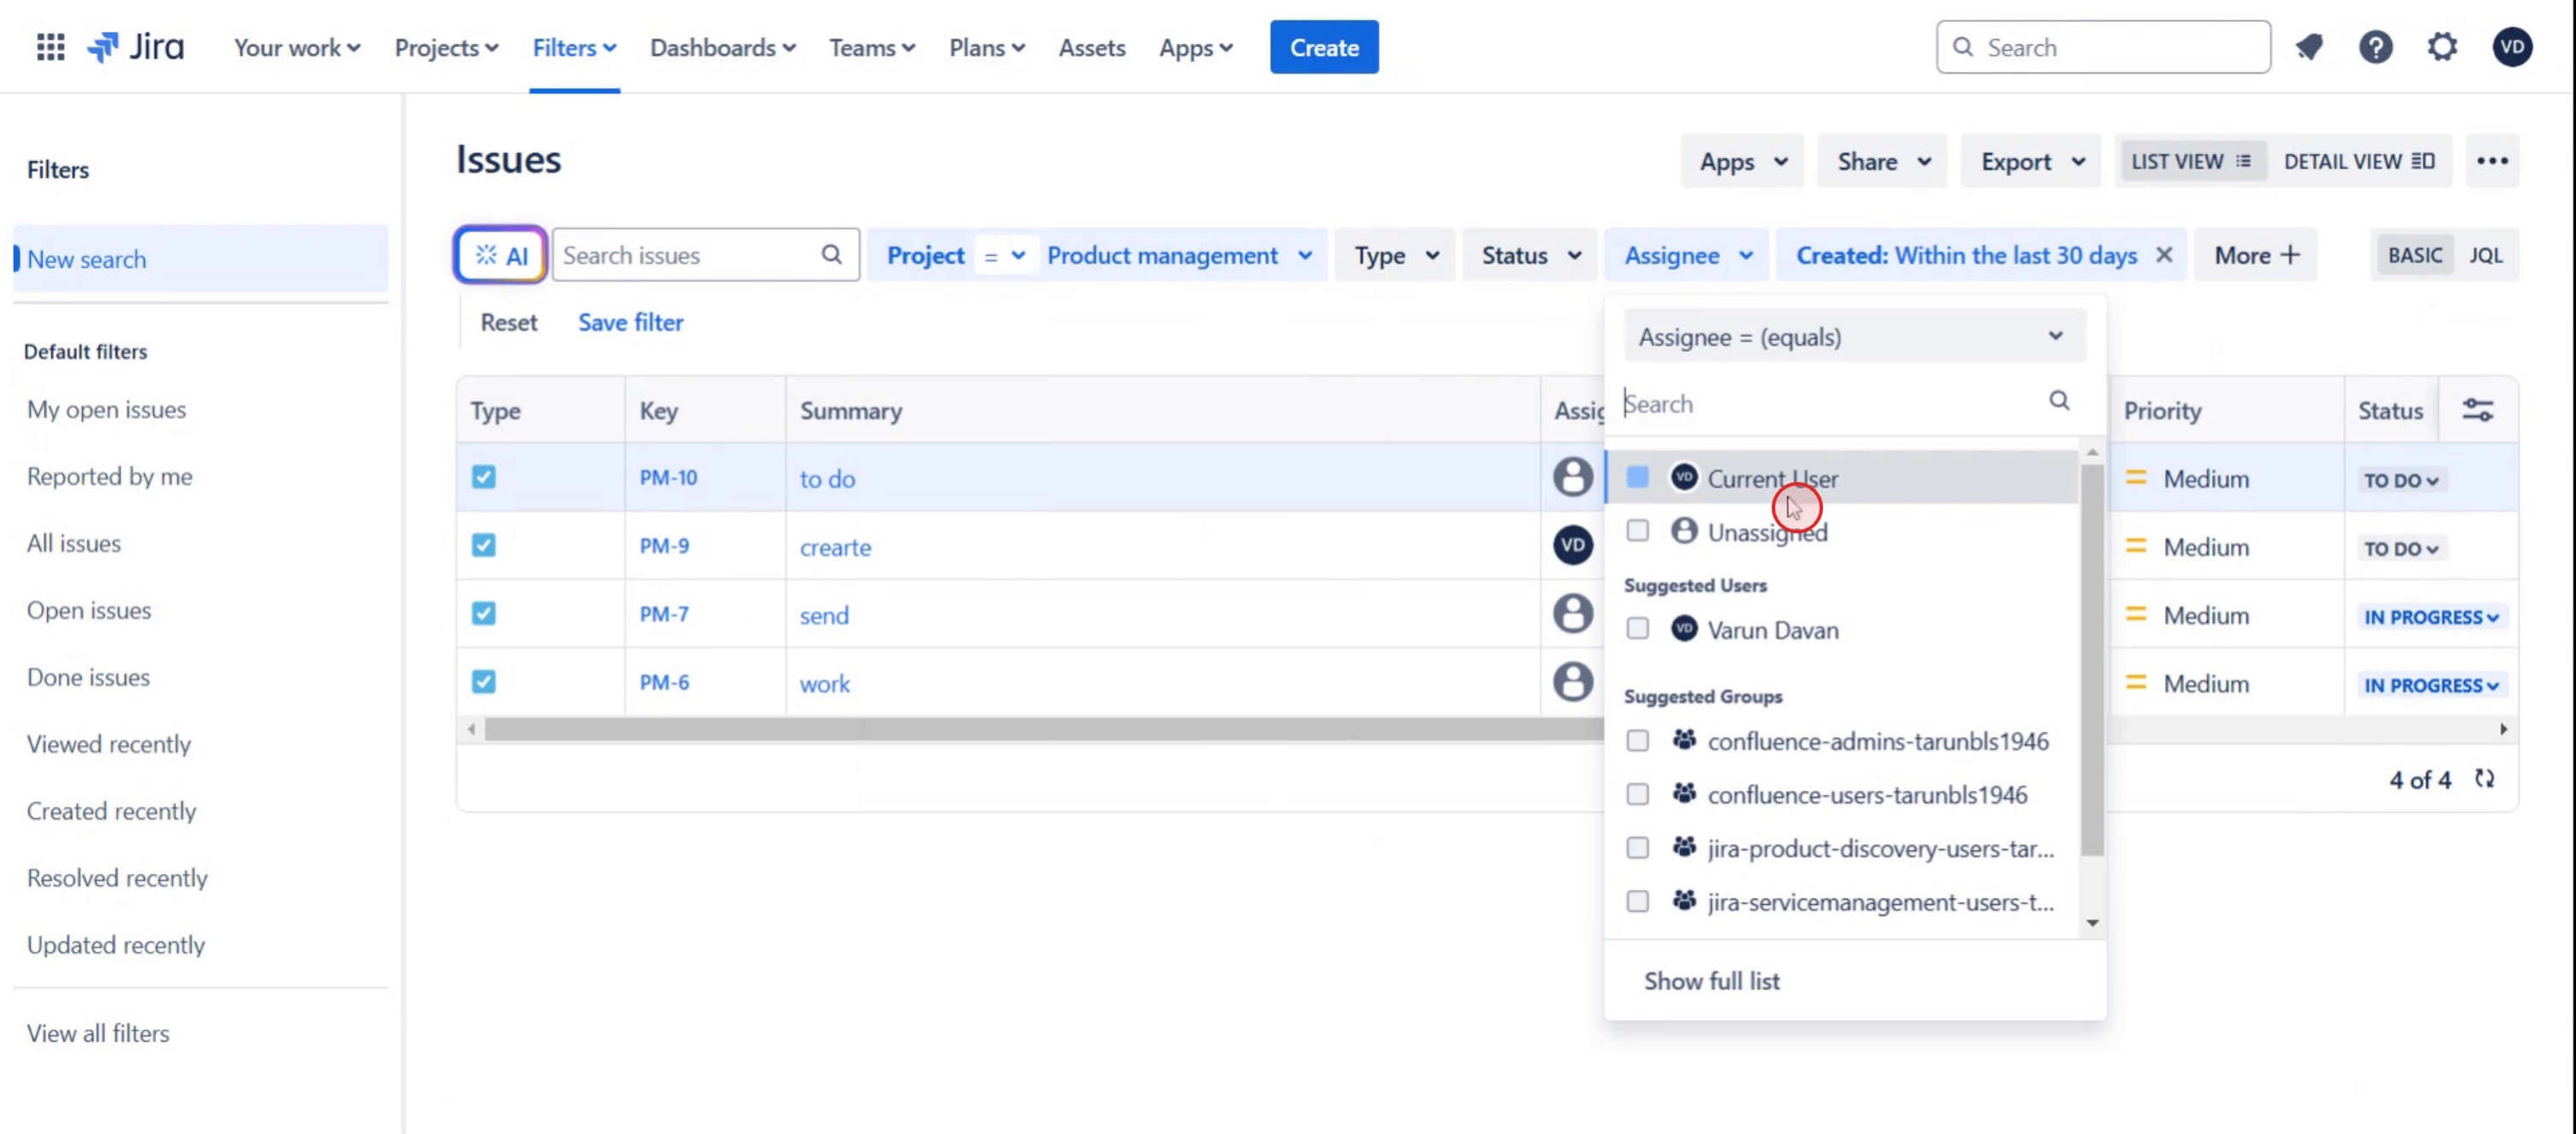Open the settings gear icon
The height and width of the screenshot is (1134, 2576).
coord(2442,47)
